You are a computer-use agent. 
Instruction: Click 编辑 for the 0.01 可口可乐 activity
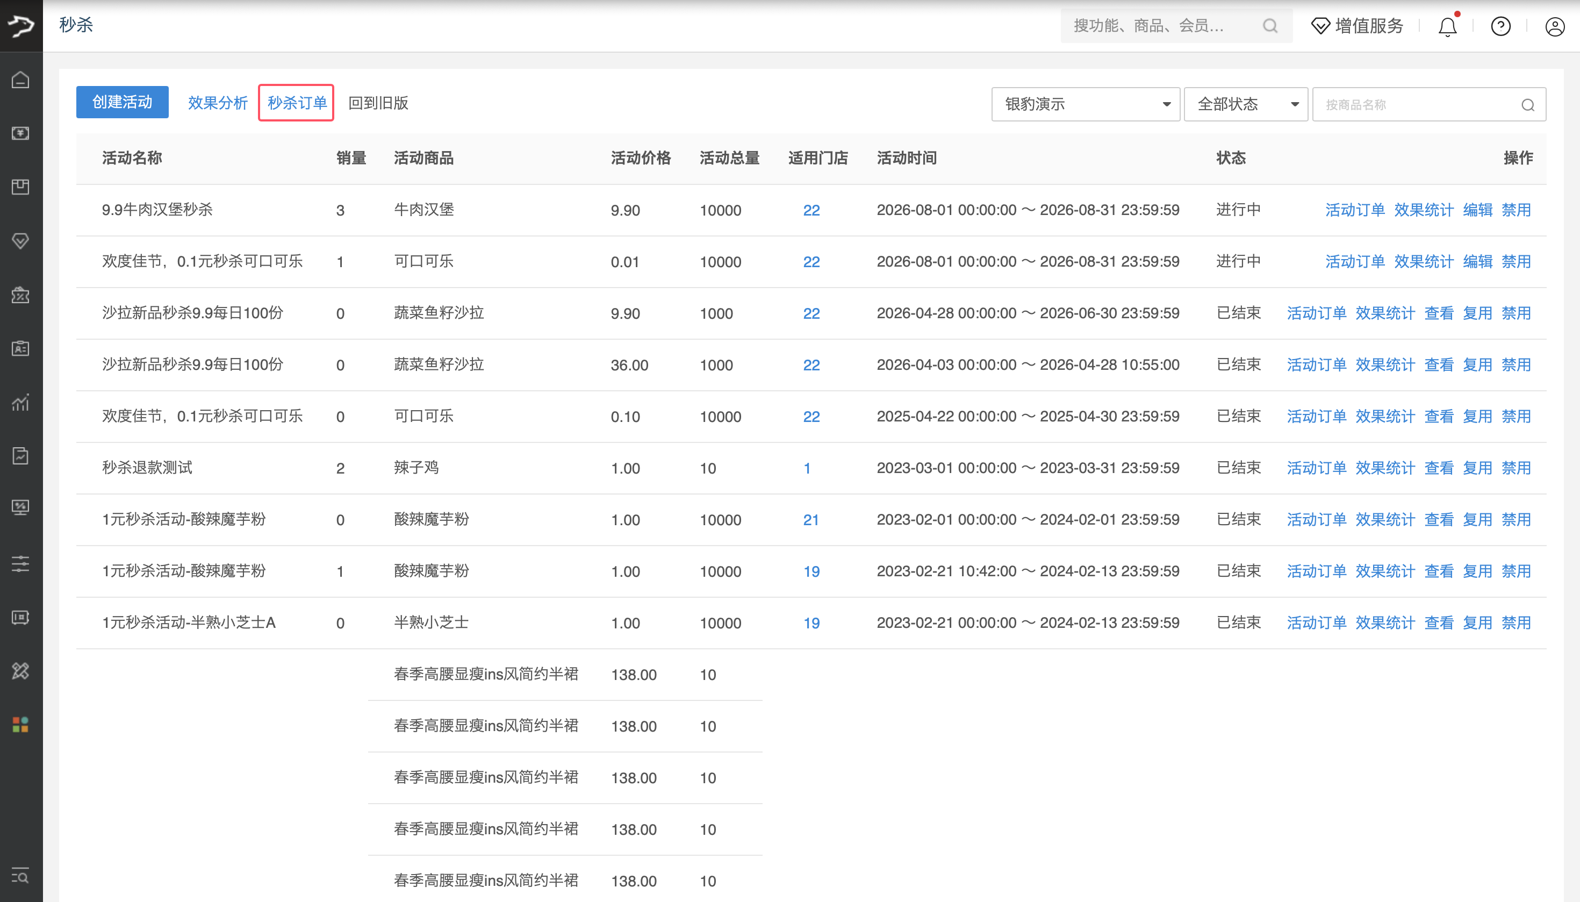[1477, 261]
